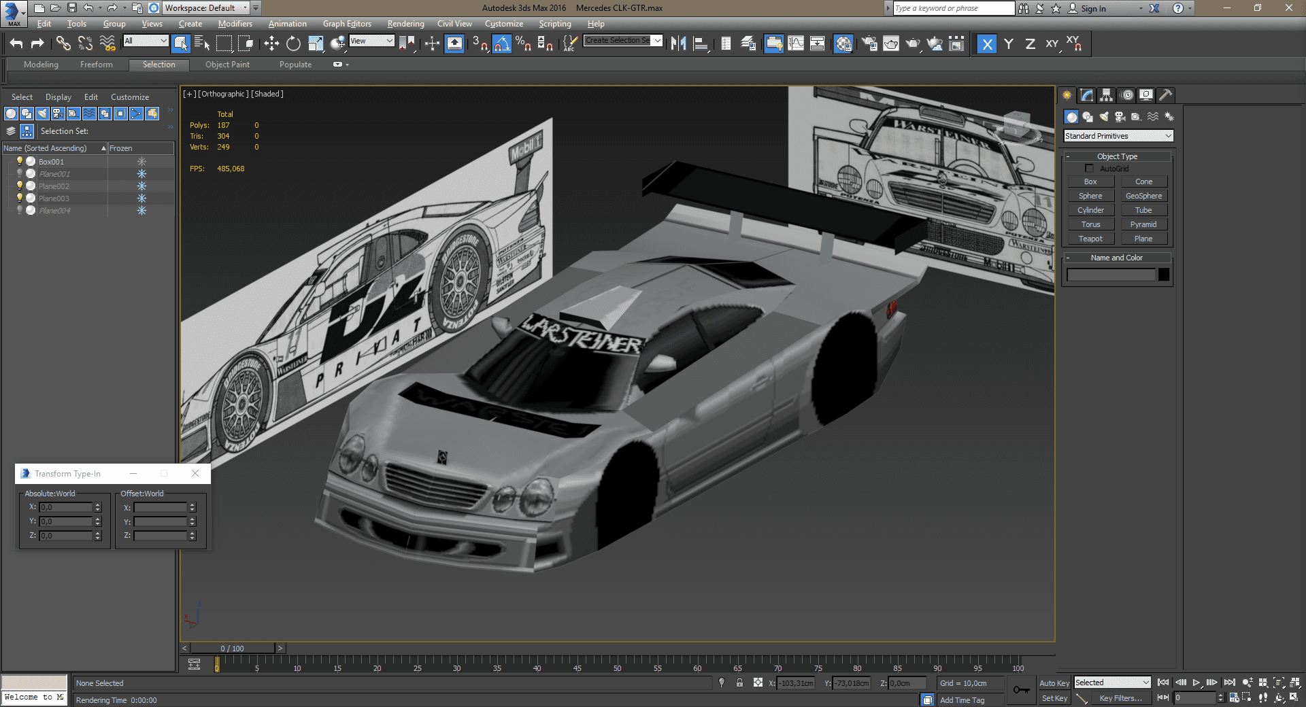Viewport: 1306px width, 707px height.
Task: Activate the Bind to Space Warp tool
Action: click(107, 44)
